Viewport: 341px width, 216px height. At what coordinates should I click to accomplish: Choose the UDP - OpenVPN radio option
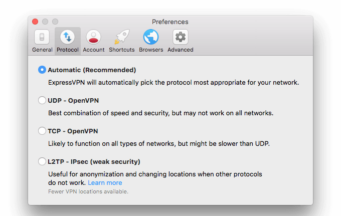[x=42, y=100]
